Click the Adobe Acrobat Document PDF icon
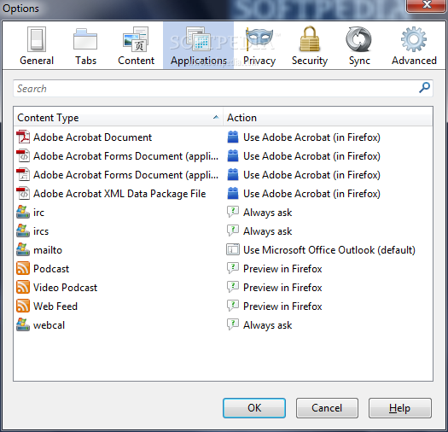 point(23,137)
